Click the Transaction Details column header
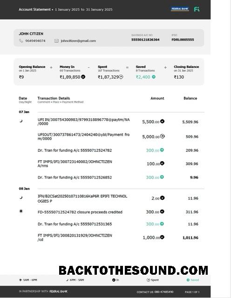 [54, 98]
